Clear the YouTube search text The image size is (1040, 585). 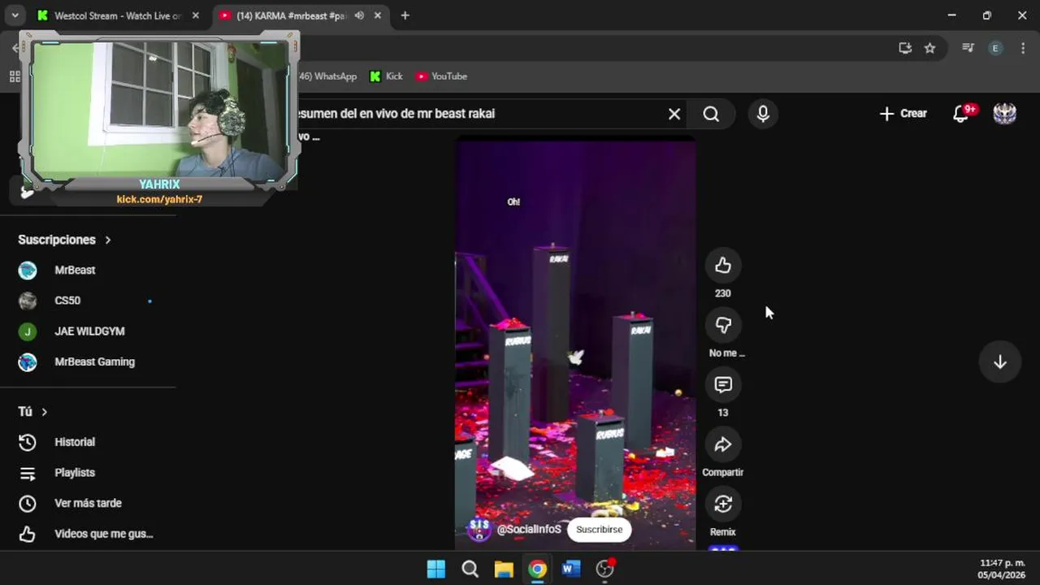674,114
